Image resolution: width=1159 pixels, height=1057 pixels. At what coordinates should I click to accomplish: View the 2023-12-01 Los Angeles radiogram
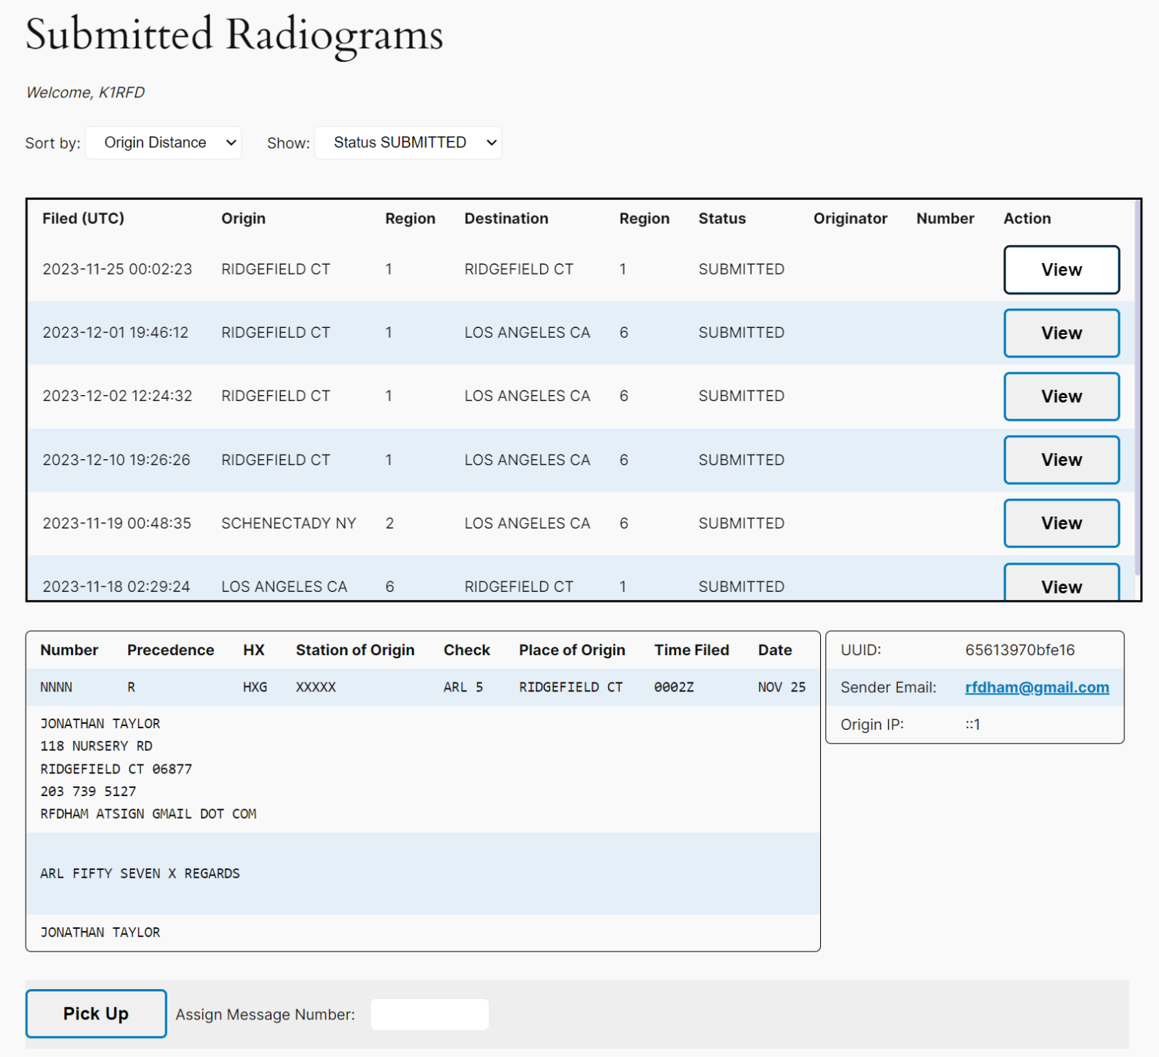(x=1061, y=332)
